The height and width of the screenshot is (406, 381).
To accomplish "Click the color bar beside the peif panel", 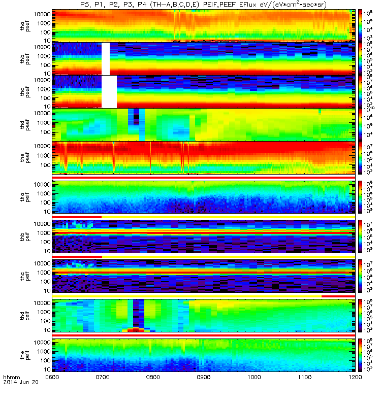I will coord(360,355).
